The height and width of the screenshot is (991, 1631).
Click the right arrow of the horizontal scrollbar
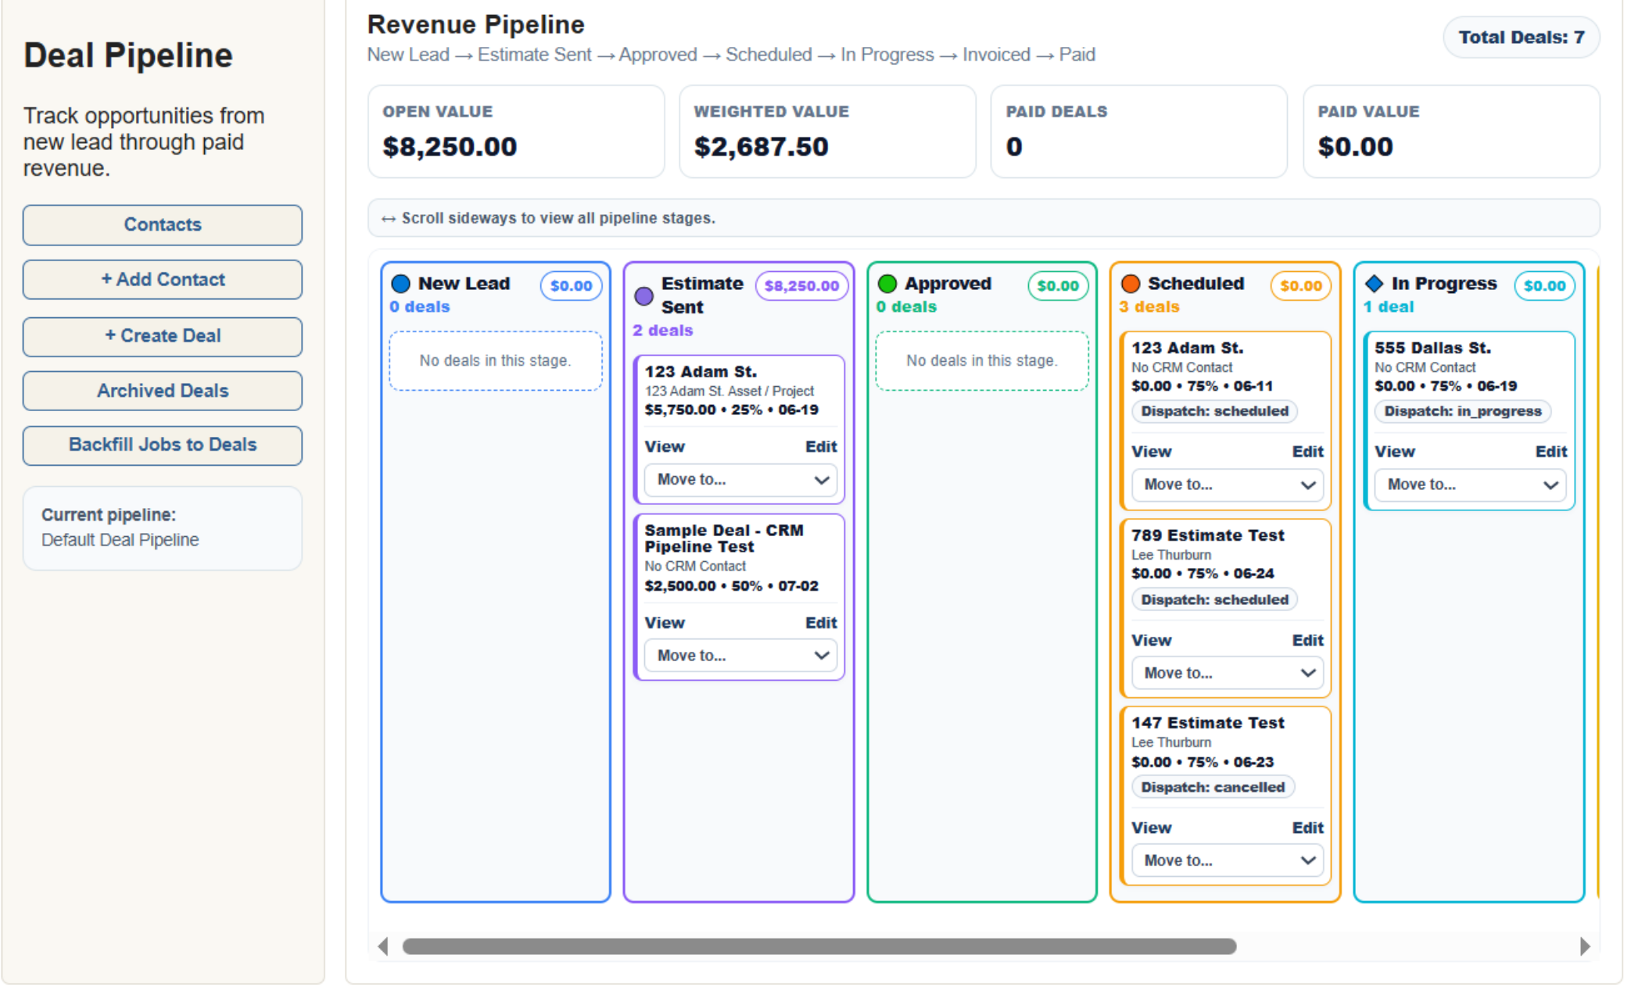tap(1585, 946)
